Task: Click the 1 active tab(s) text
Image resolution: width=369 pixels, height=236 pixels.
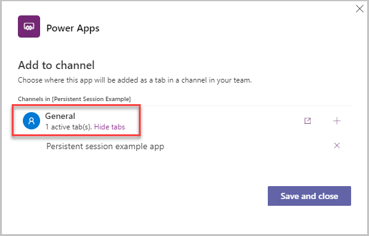Action: click(x=68, y=127)
